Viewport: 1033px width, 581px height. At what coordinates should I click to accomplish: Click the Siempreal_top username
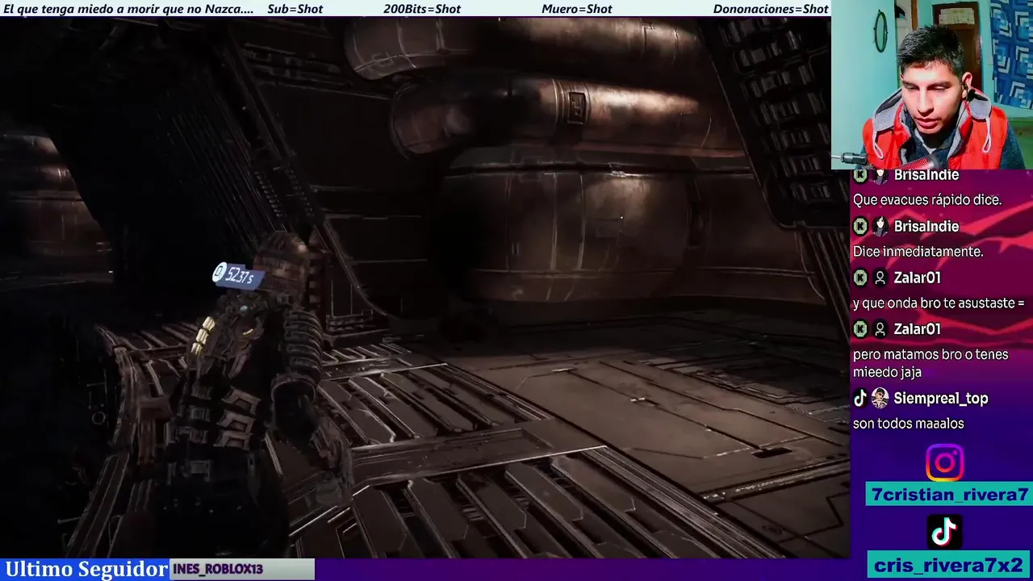(941, 398)
